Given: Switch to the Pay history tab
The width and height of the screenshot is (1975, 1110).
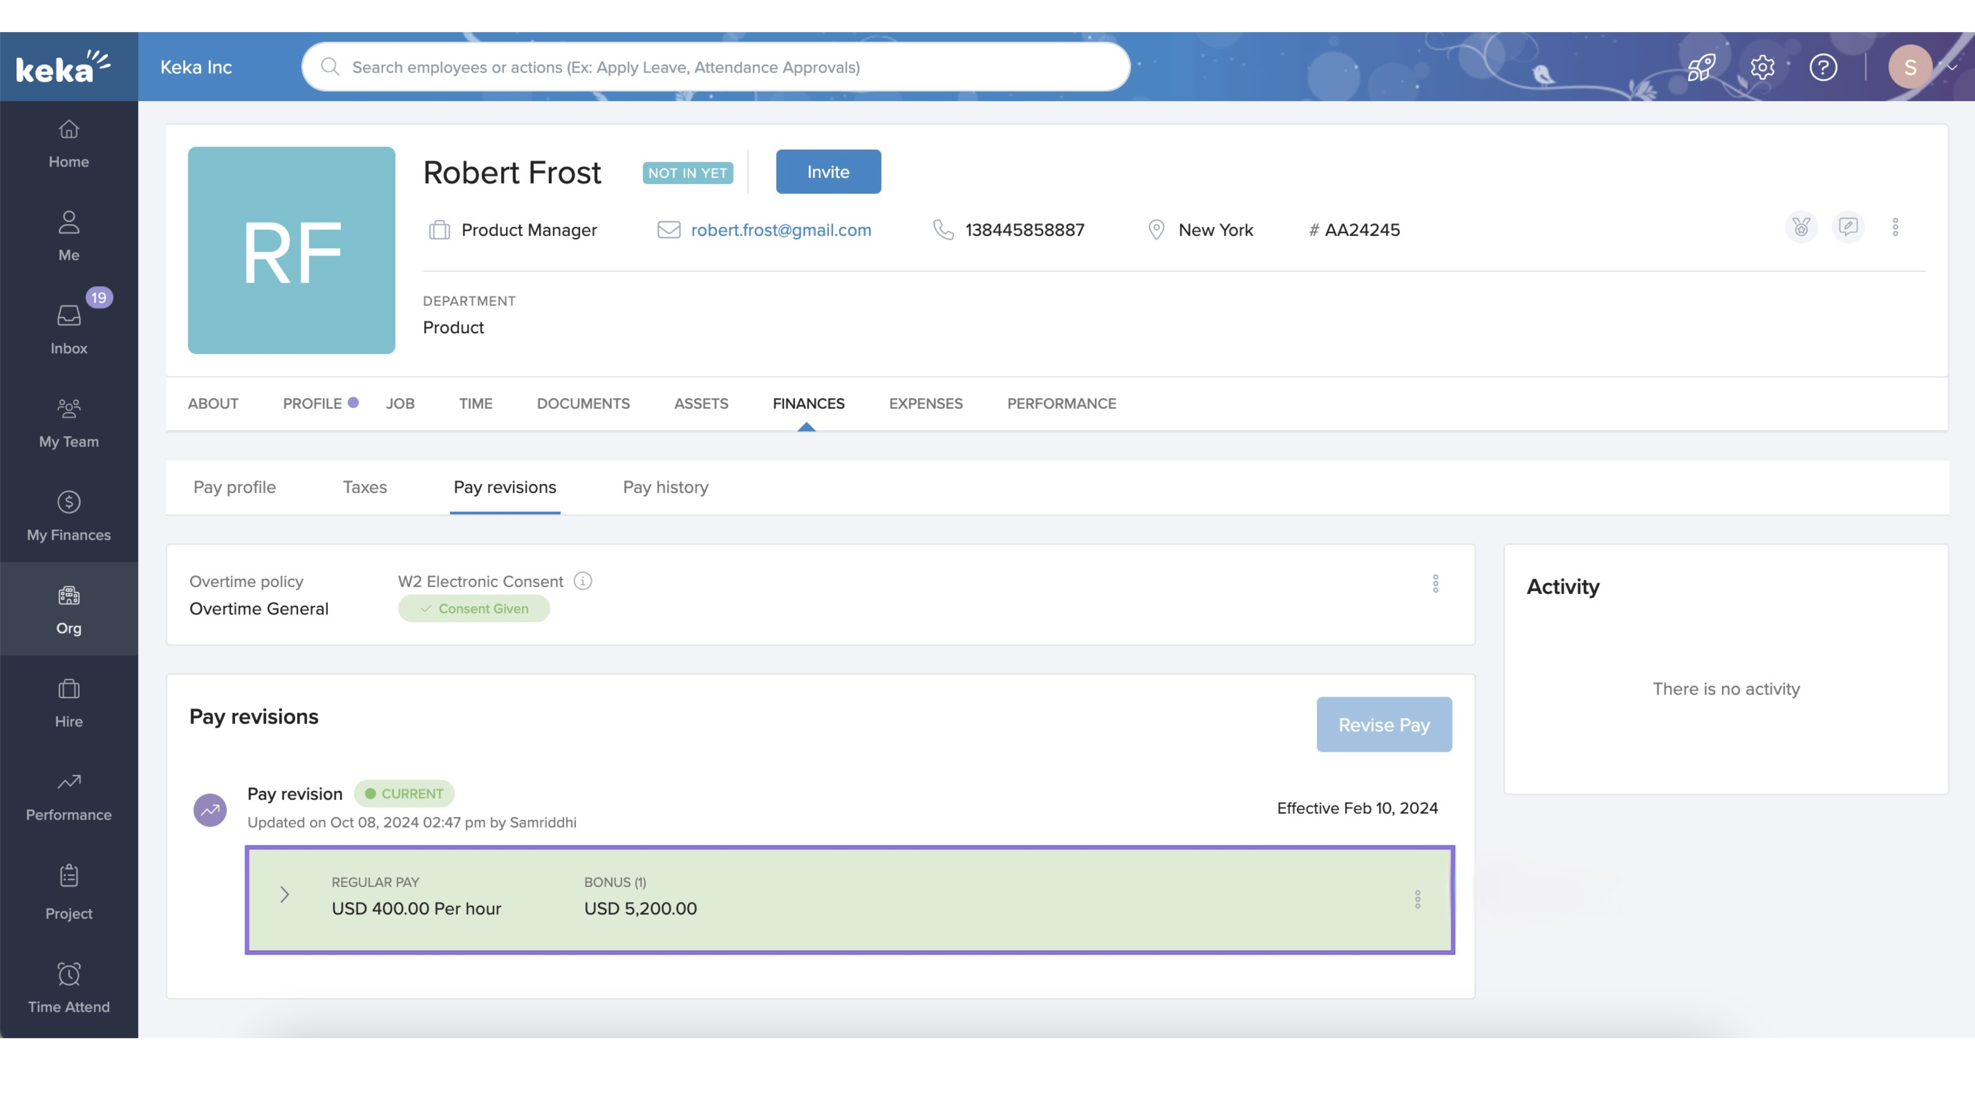Looking at the screenshot, I should point(665,487).
